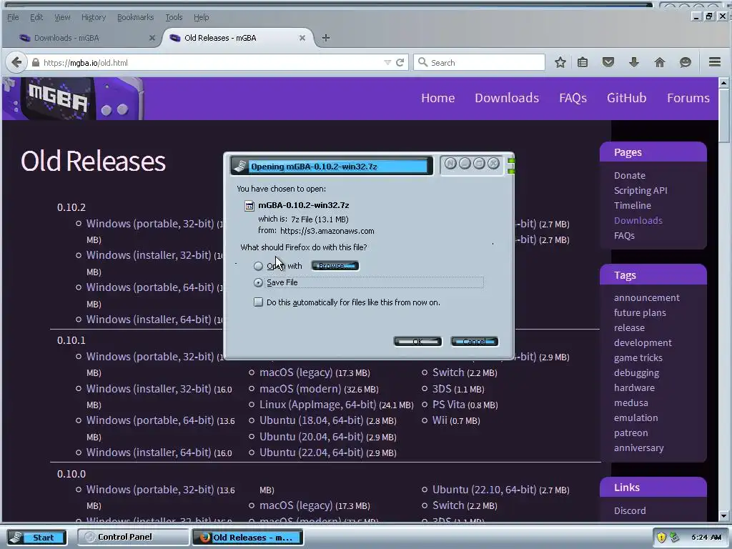Screen dimensions: 732x549
Task: Select the Open with radio button
Action: pyautogui.click(x=258, y=266)
